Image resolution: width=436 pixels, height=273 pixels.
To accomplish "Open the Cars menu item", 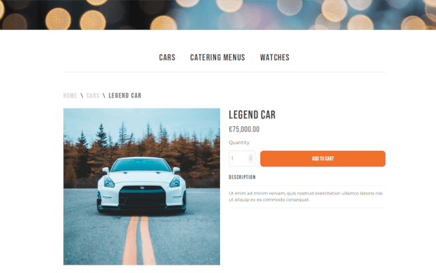I will point(167,57).
